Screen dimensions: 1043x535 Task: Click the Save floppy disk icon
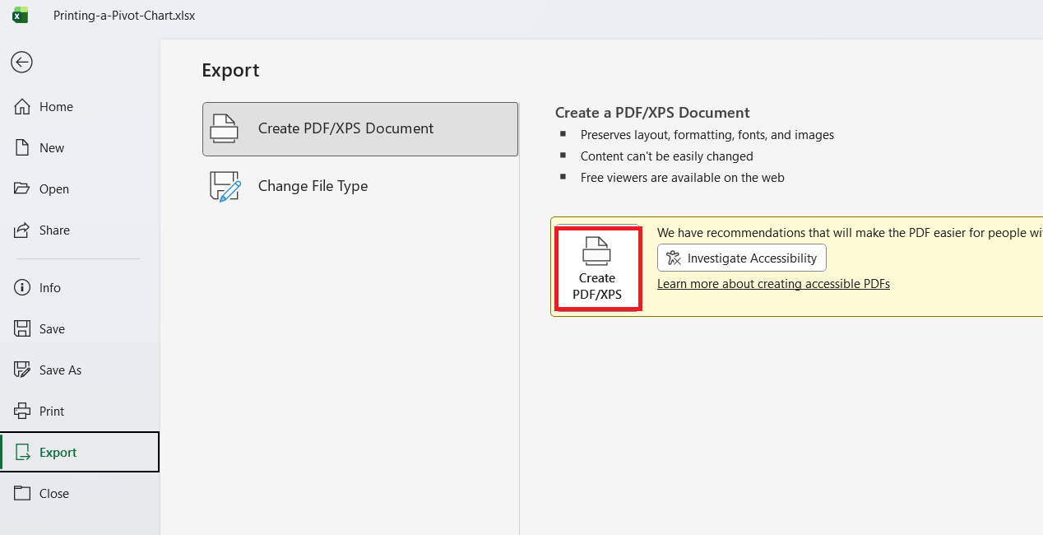(22, 329)
